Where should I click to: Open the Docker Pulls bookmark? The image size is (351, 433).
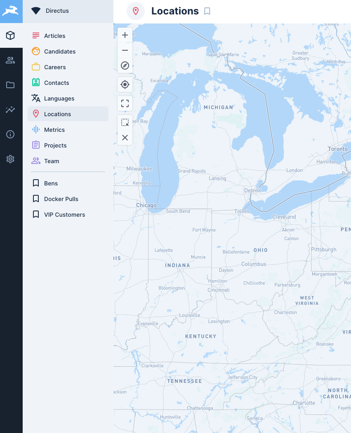68,199
